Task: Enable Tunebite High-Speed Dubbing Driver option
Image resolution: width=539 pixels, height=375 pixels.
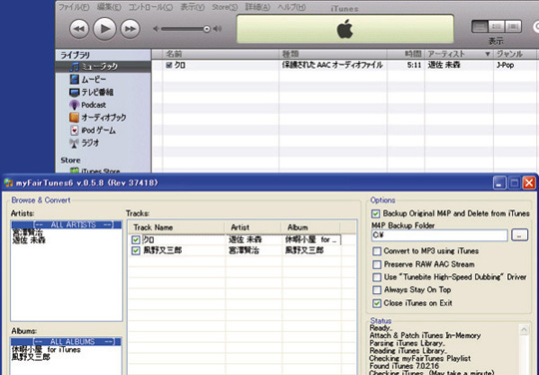Action: tap(377, 277)
